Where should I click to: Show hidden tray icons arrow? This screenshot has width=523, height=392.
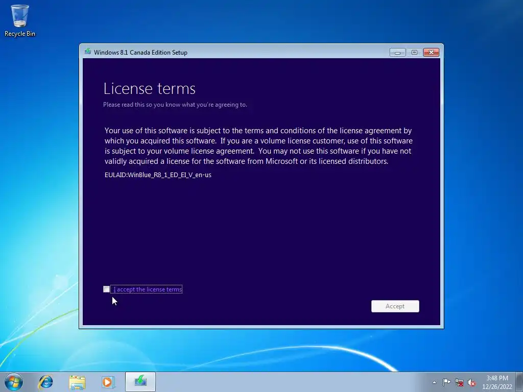pos(434,382)
